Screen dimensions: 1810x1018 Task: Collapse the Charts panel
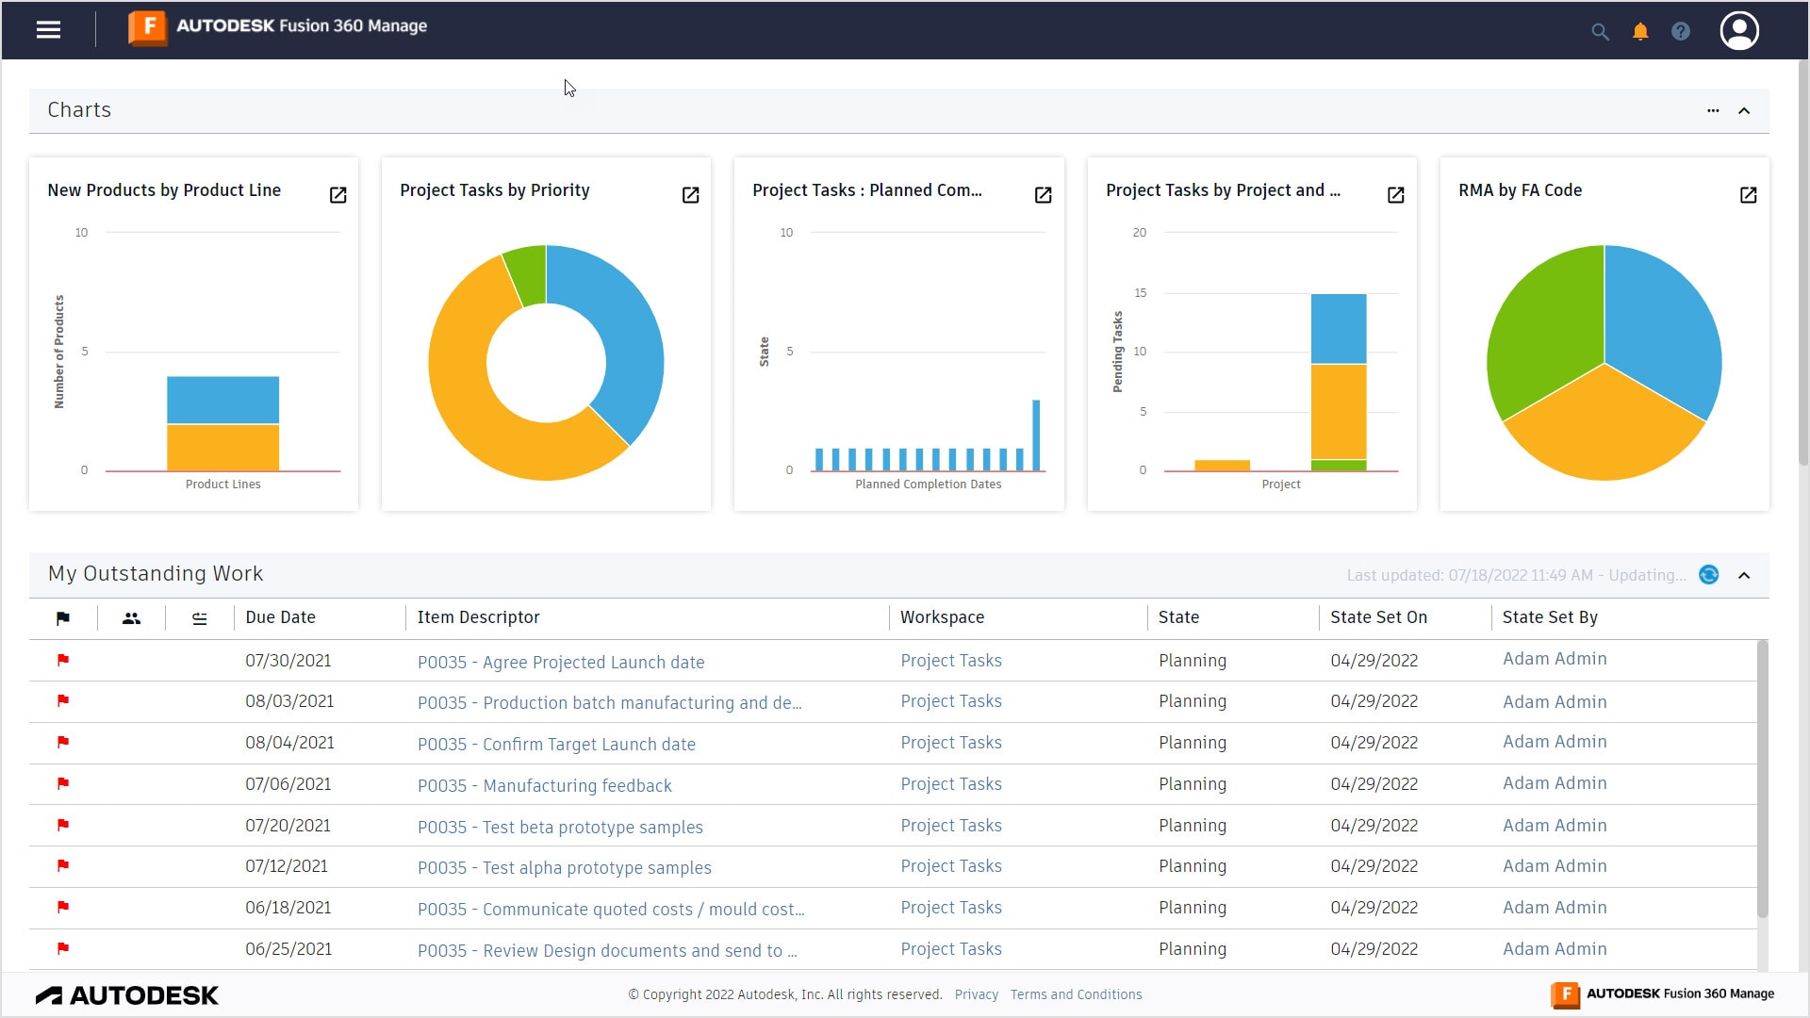[1744, 110]
